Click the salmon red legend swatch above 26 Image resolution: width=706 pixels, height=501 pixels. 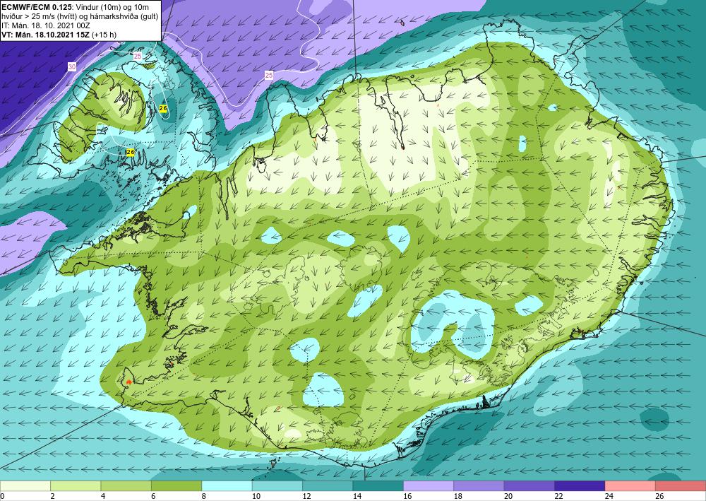pyautogui.click(x=681, y=486)
